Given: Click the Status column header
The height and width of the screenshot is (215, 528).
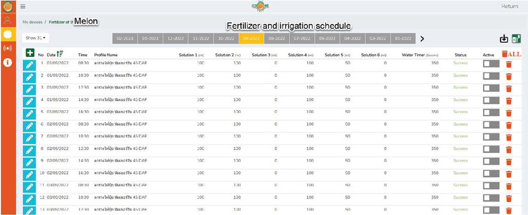Looking at the screenshot, I should 460,54.
